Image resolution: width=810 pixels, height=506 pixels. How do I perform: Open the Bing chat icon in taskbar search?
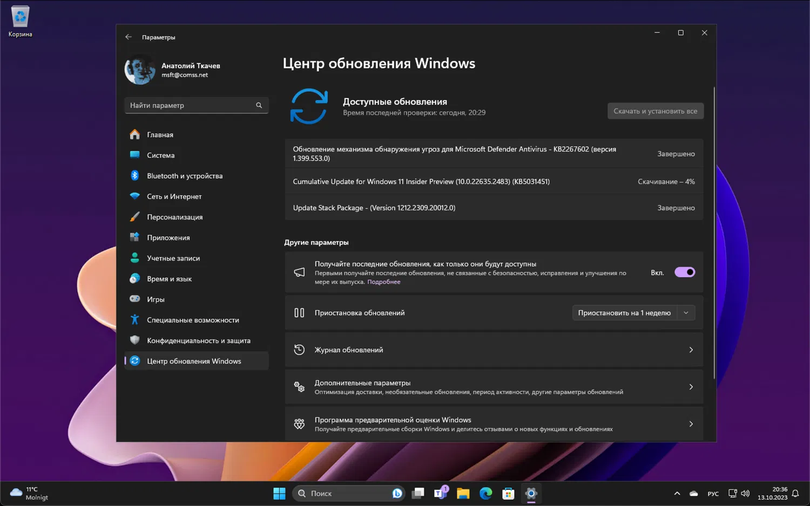pyautogui.click(x=397, y=493)
